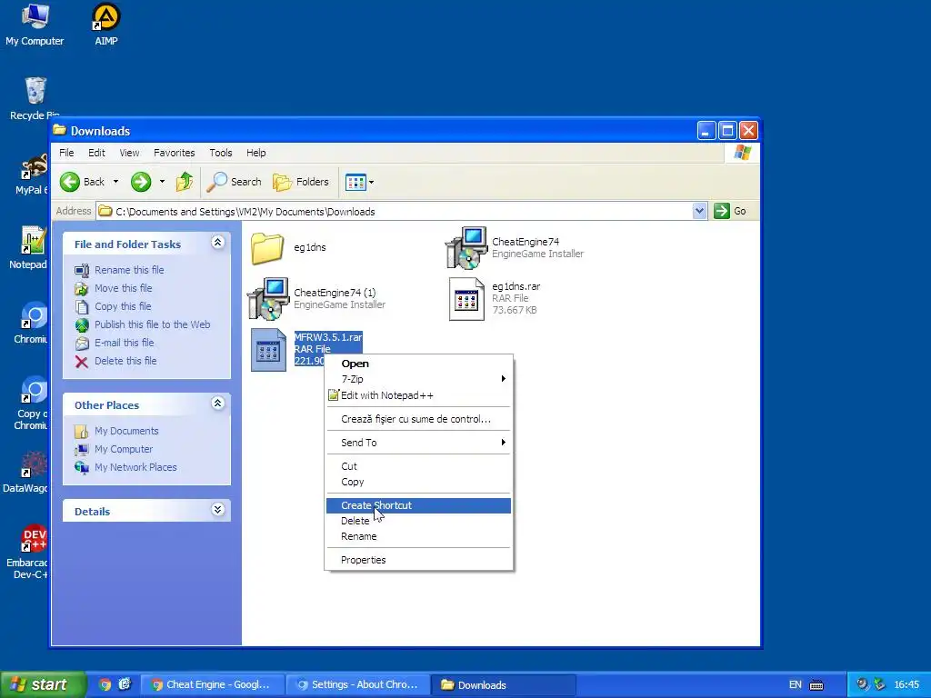Click the Views toolbar icon

pos(355,182)
